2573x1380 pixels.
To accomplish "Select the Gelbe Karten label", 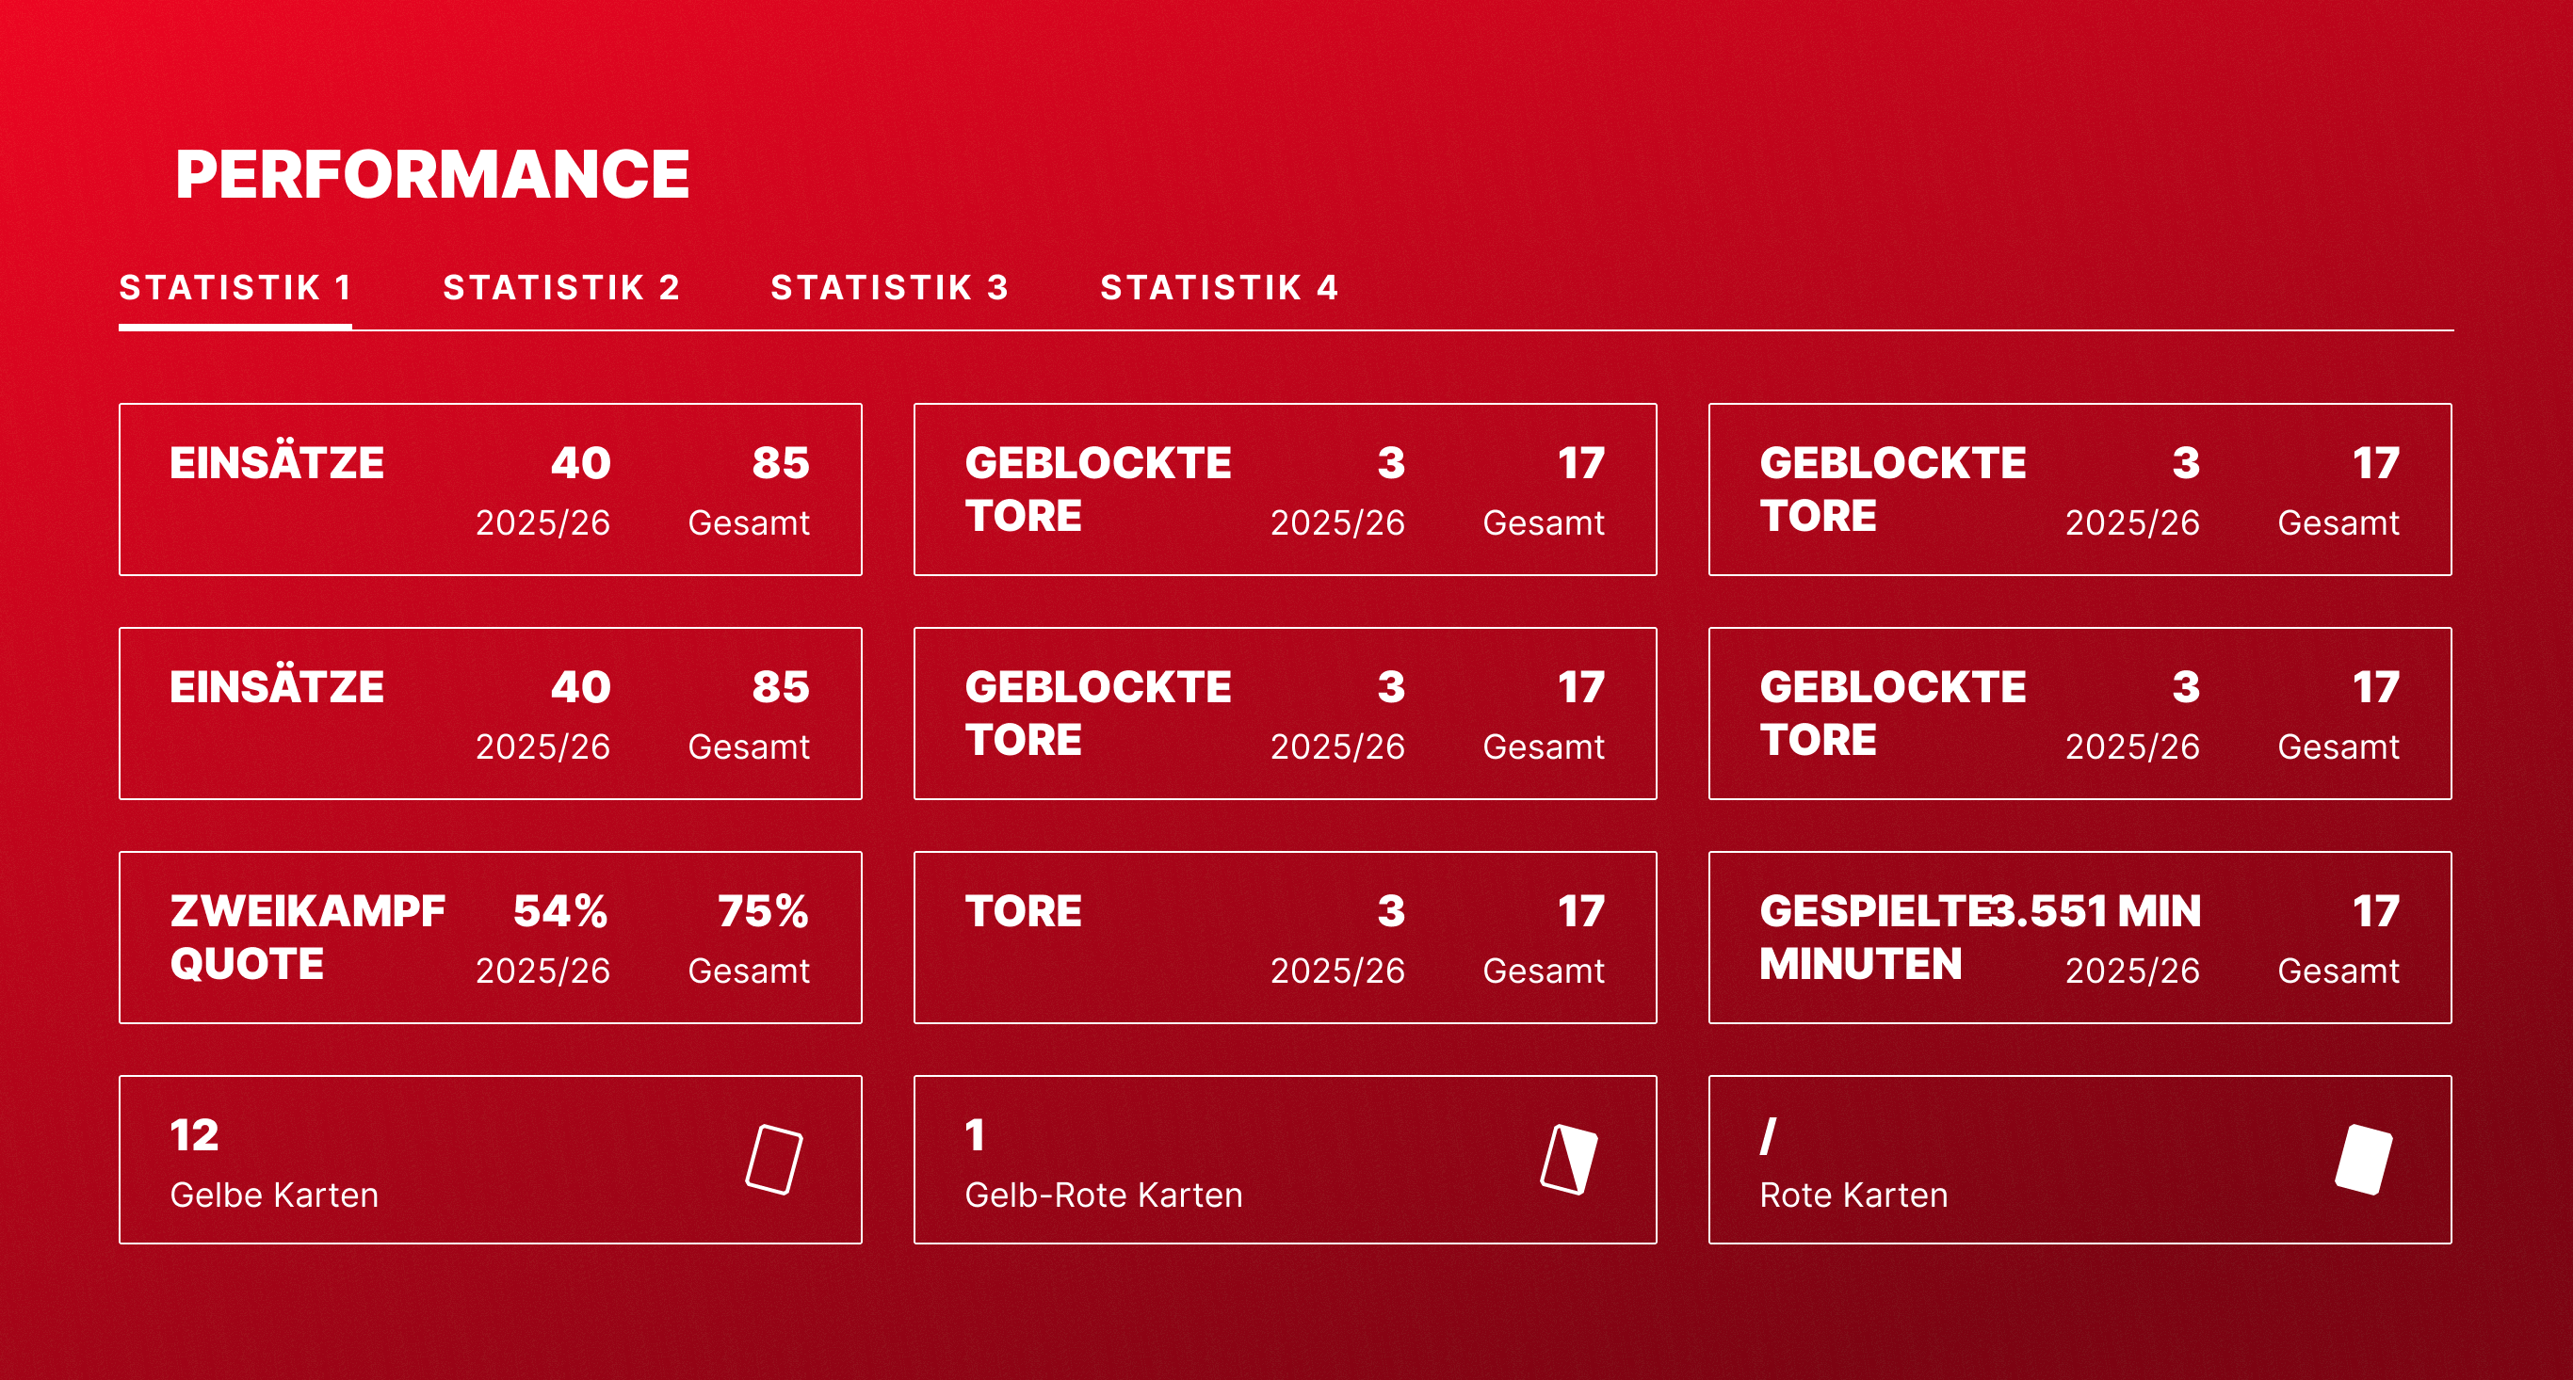I will (x=274, y=1195).
